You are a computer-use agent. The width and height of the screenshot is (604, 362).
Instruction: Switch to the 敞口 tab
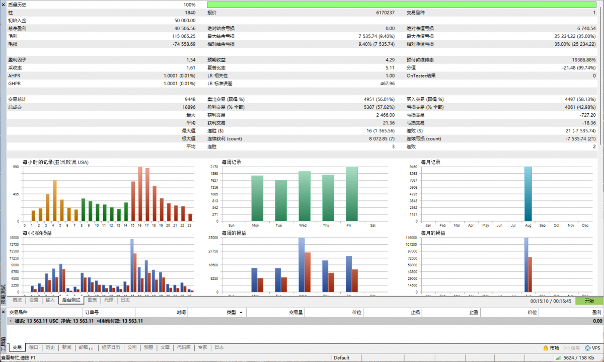tap(34, 347)
